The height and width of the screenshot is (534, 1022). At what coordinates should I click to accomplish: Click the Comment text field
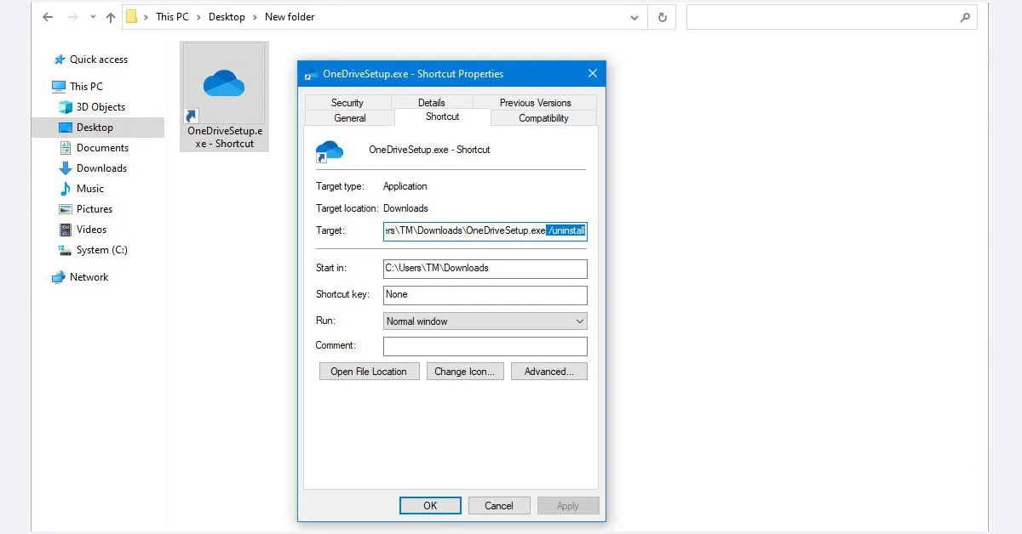pos(485,346)
